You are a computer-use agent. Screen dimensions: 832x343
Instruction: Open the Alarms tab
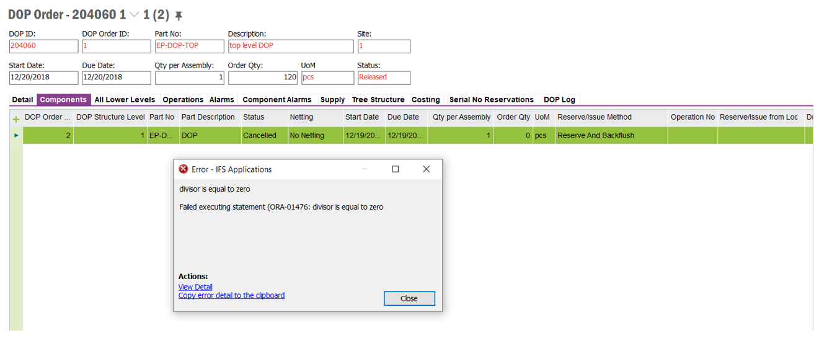pos(222,99)
